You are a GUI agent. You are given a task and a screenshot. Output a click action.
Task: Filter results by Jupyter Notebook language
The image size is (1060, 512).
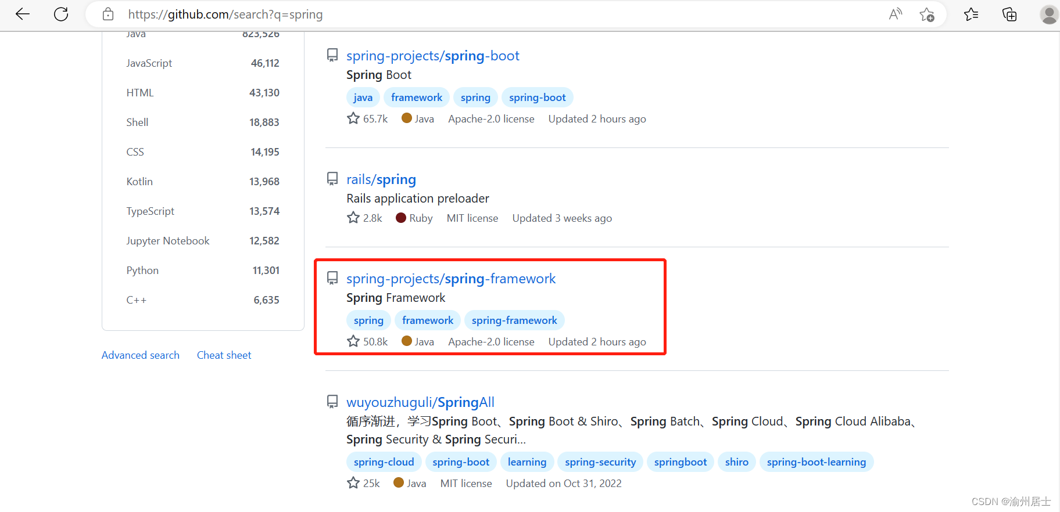tap(203, 241)
